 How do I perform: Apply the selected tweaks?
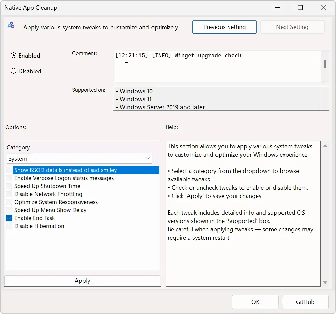(x=82, y=281)
